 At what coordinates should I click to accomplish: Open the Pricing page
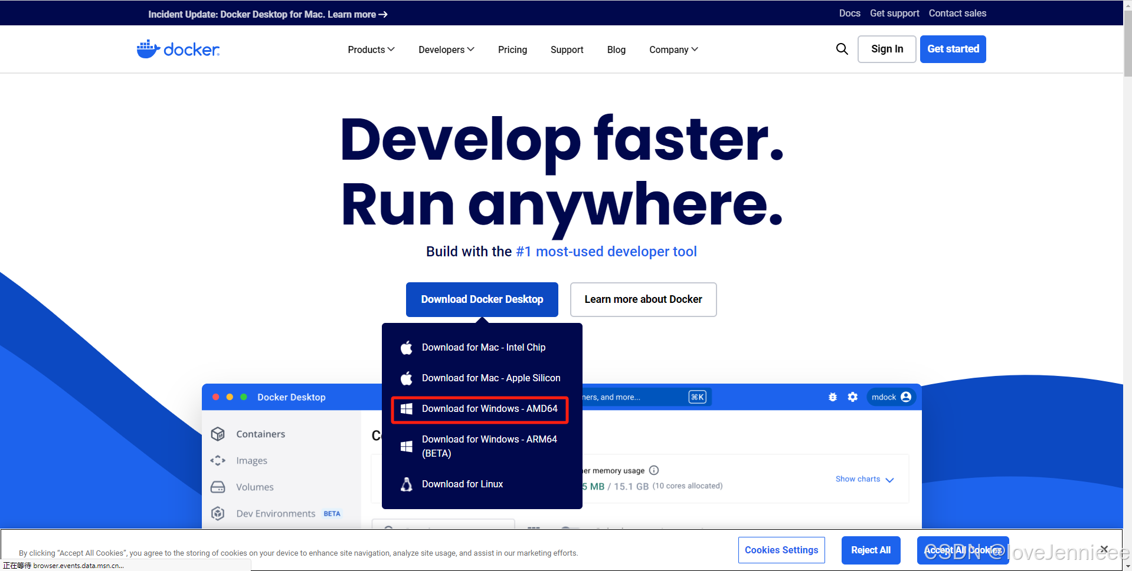512,49
